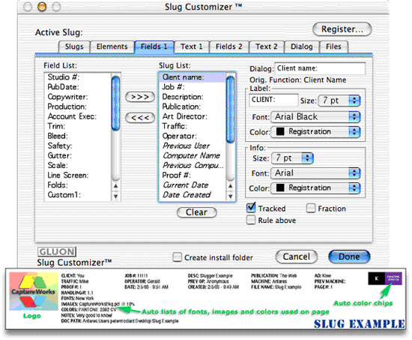Uncheck the Tracked checkbox
The width and height of the screenshot is (412, 340).
pos(251,208)
